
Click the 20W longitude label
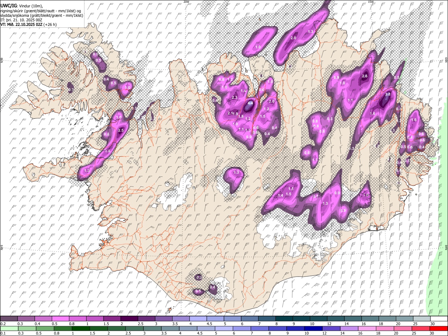[186, 2]
